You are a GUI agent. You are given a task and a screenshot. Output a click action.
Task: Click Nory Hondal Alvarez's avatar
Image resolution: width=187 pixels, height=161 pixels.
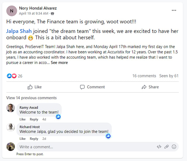12,11
